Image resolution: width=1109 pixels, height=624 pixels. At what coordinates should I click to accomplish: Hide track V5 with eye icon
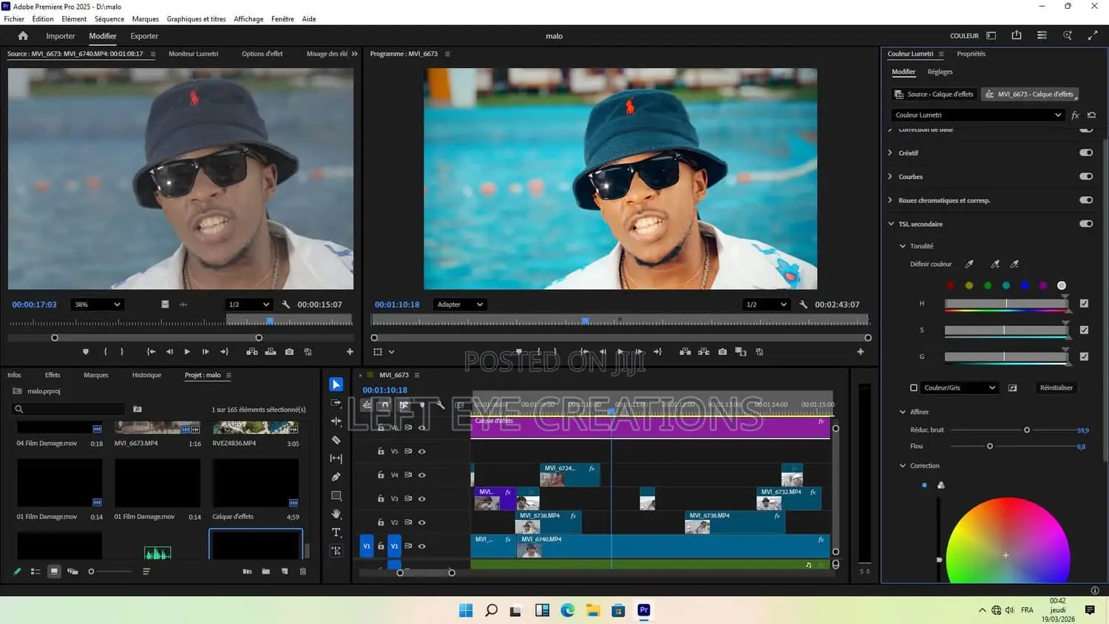click(422, 451)
